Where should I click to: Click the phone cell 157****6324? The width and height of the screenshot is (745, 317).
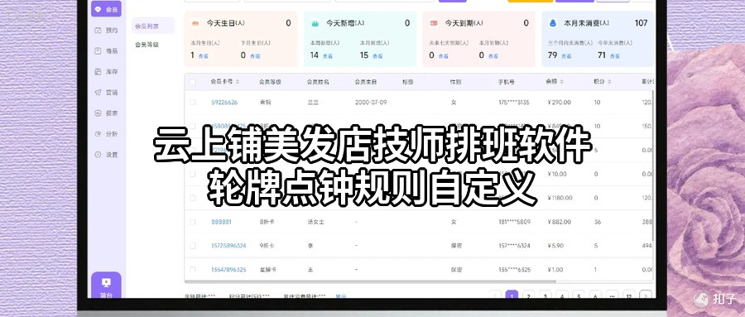point(515,246)
